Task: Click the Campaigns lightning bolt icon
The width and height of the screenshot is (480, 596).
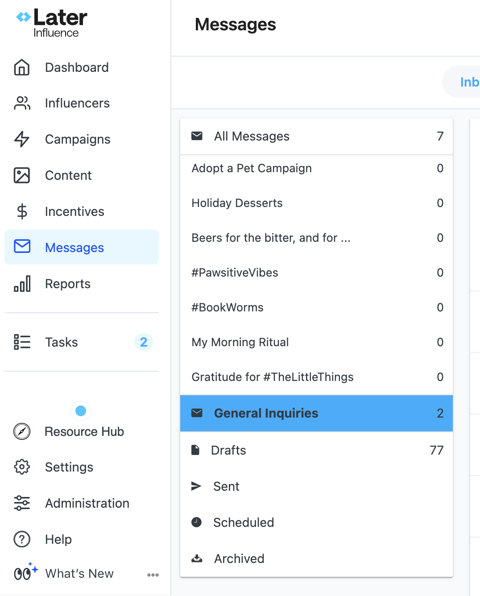Action: (x=21, y=140)
